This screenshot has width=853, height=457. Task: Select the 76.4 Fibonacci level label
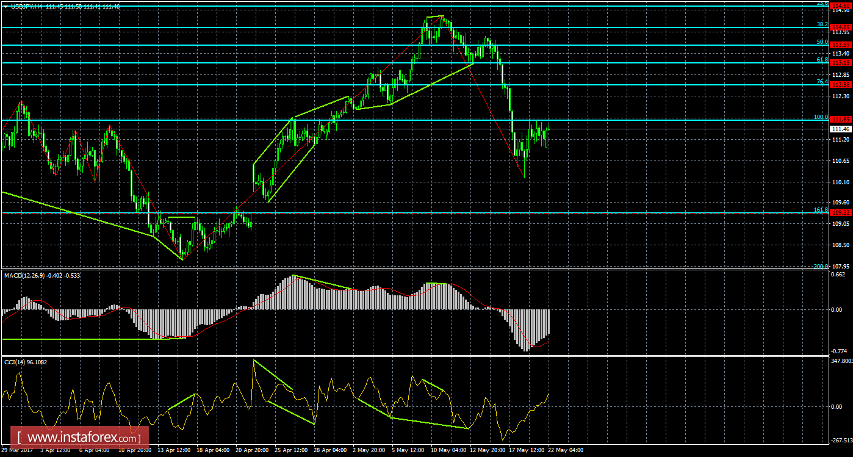point(822,82)
